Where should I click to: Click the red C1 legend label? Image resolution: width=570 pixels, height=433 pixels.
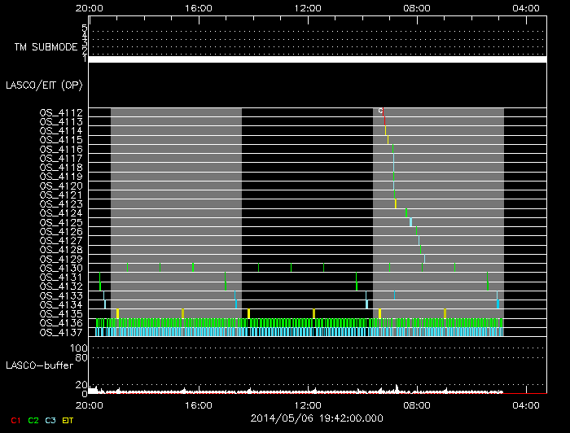(15, 420)
